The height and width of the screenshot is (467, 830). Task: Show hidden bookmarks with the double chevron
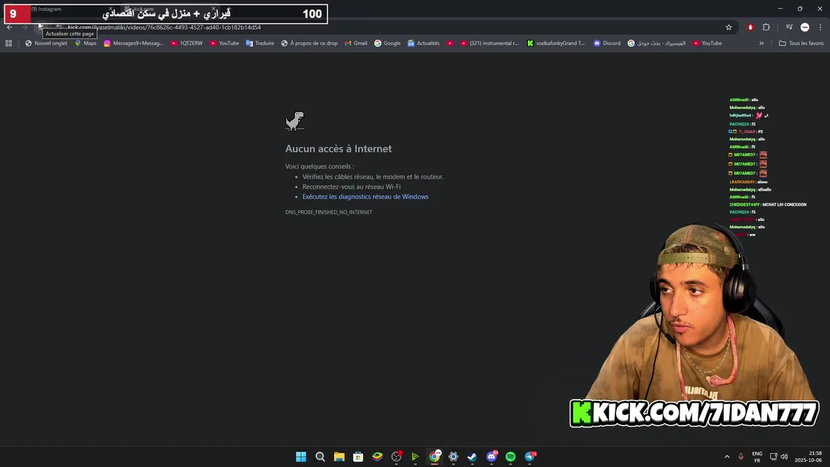point(761,43)
